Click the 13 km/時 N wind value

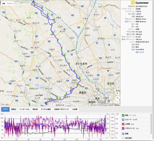click(x=140, y=50)
